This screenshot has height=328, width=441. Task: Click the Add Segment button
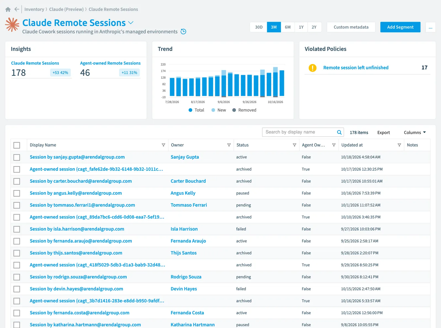pyautogui.click(x=400, y=27)
